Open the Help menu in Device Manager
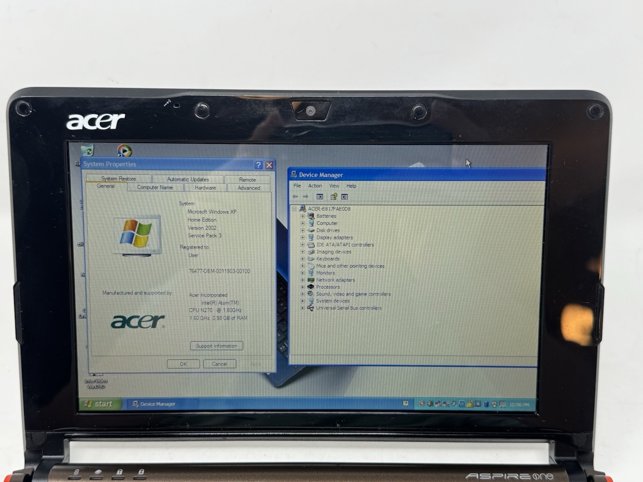Image resolution: width=643 pixels, height=482 pixels. (351, 186)
